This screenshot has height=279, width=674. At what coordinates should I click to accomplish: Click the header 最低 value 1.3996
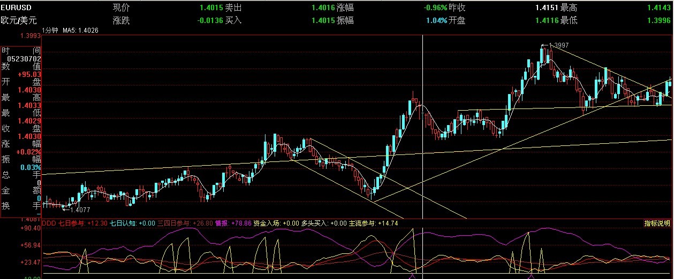pyautogui.click(x=659, y=21)
